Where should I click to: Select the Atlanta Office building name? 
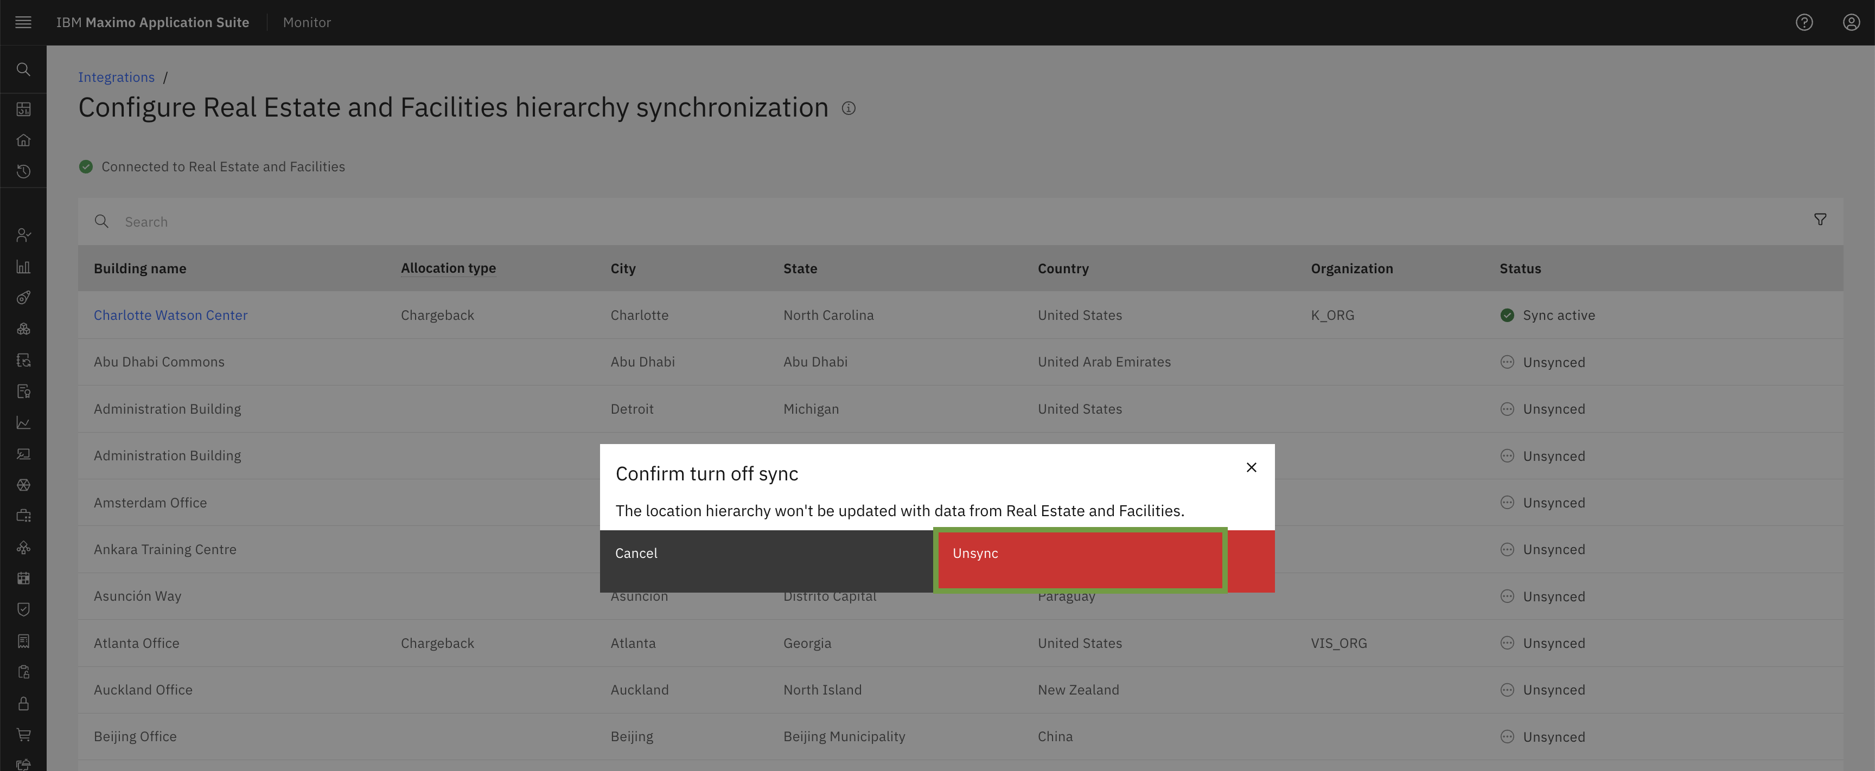pos(136,643)
